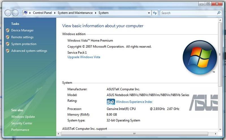Expand arrow after Control Panel breadcrumb
The width and height of the screenshot is (226, 140).
click(55, 13)
